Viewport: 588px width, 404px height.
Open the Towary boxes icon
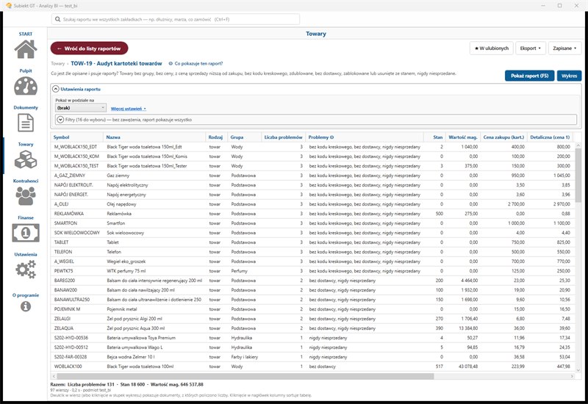pos(26,159)
